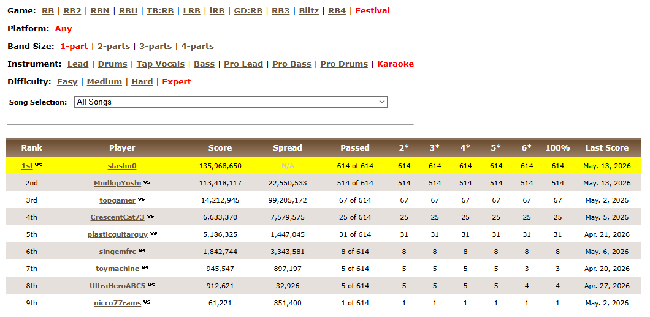Viewport: 650px width, 317px height.
Task: Switch to Pro Drums instrument
Action: click(x=344, y=64)
